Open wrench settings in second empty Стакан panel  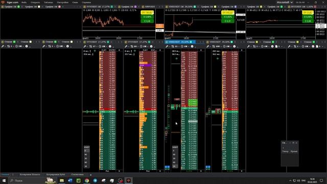coord(44,47)
